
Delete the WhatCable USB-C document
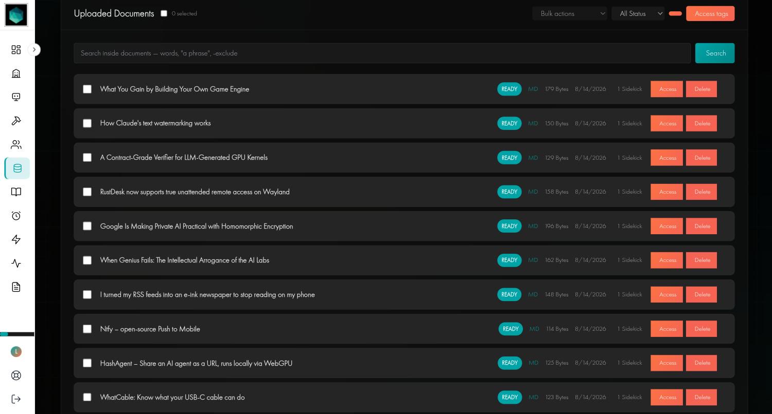701,398
